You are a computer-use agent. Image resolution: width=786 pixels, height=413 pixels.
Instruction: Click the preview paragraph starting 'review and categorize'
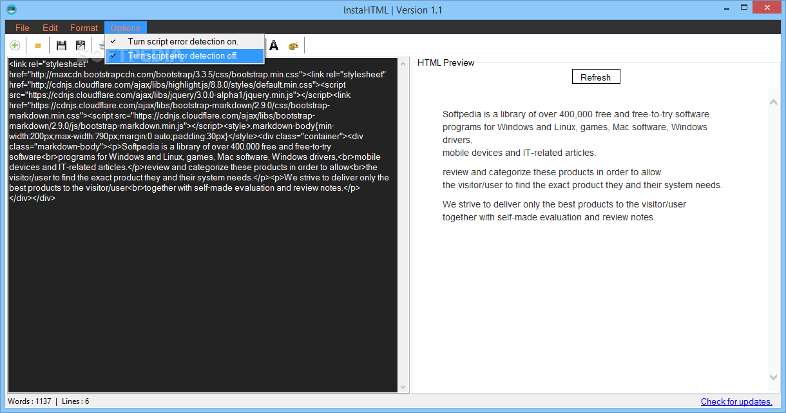coord(582,178)
